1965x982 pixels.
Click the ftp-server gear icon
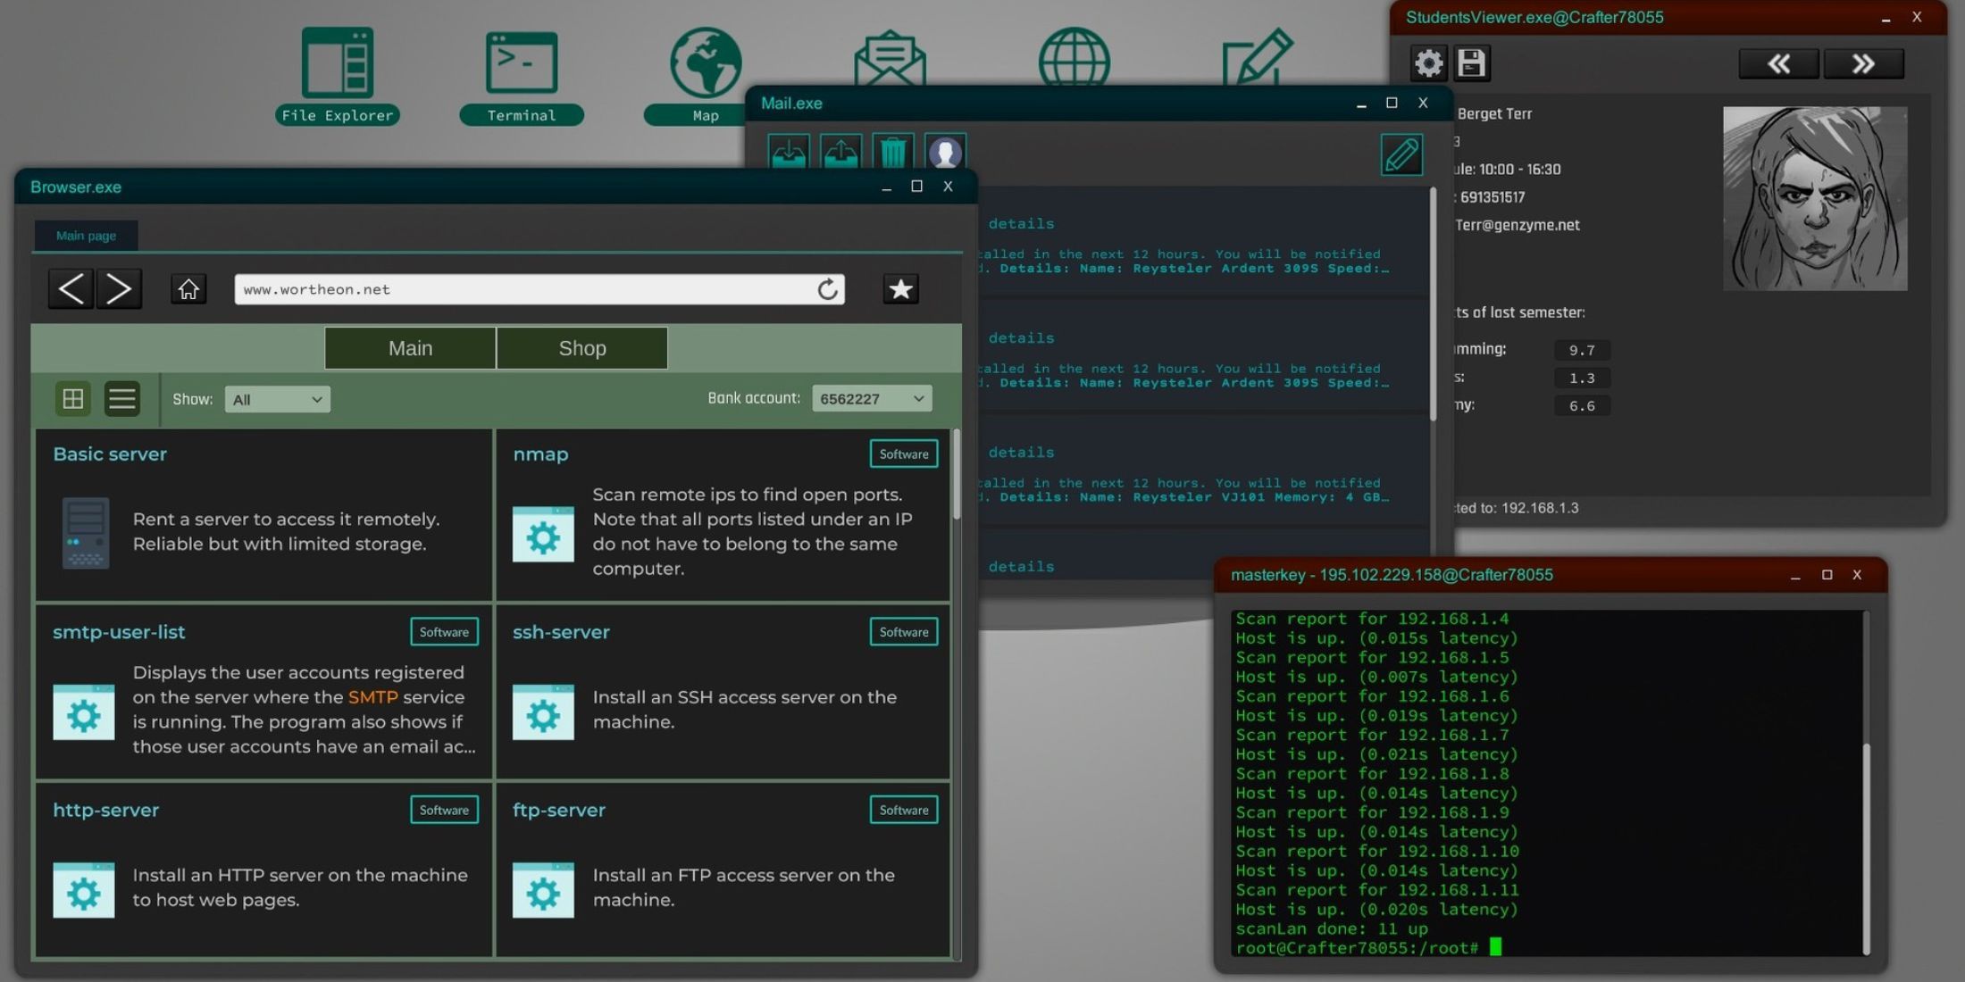coord(543,890)
